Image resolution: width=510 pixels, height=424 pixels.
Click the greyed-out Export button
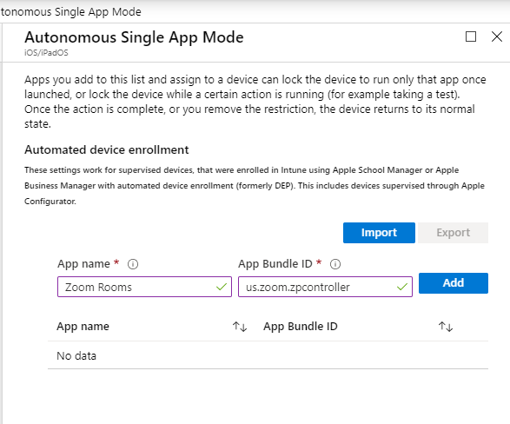(453, 233)
